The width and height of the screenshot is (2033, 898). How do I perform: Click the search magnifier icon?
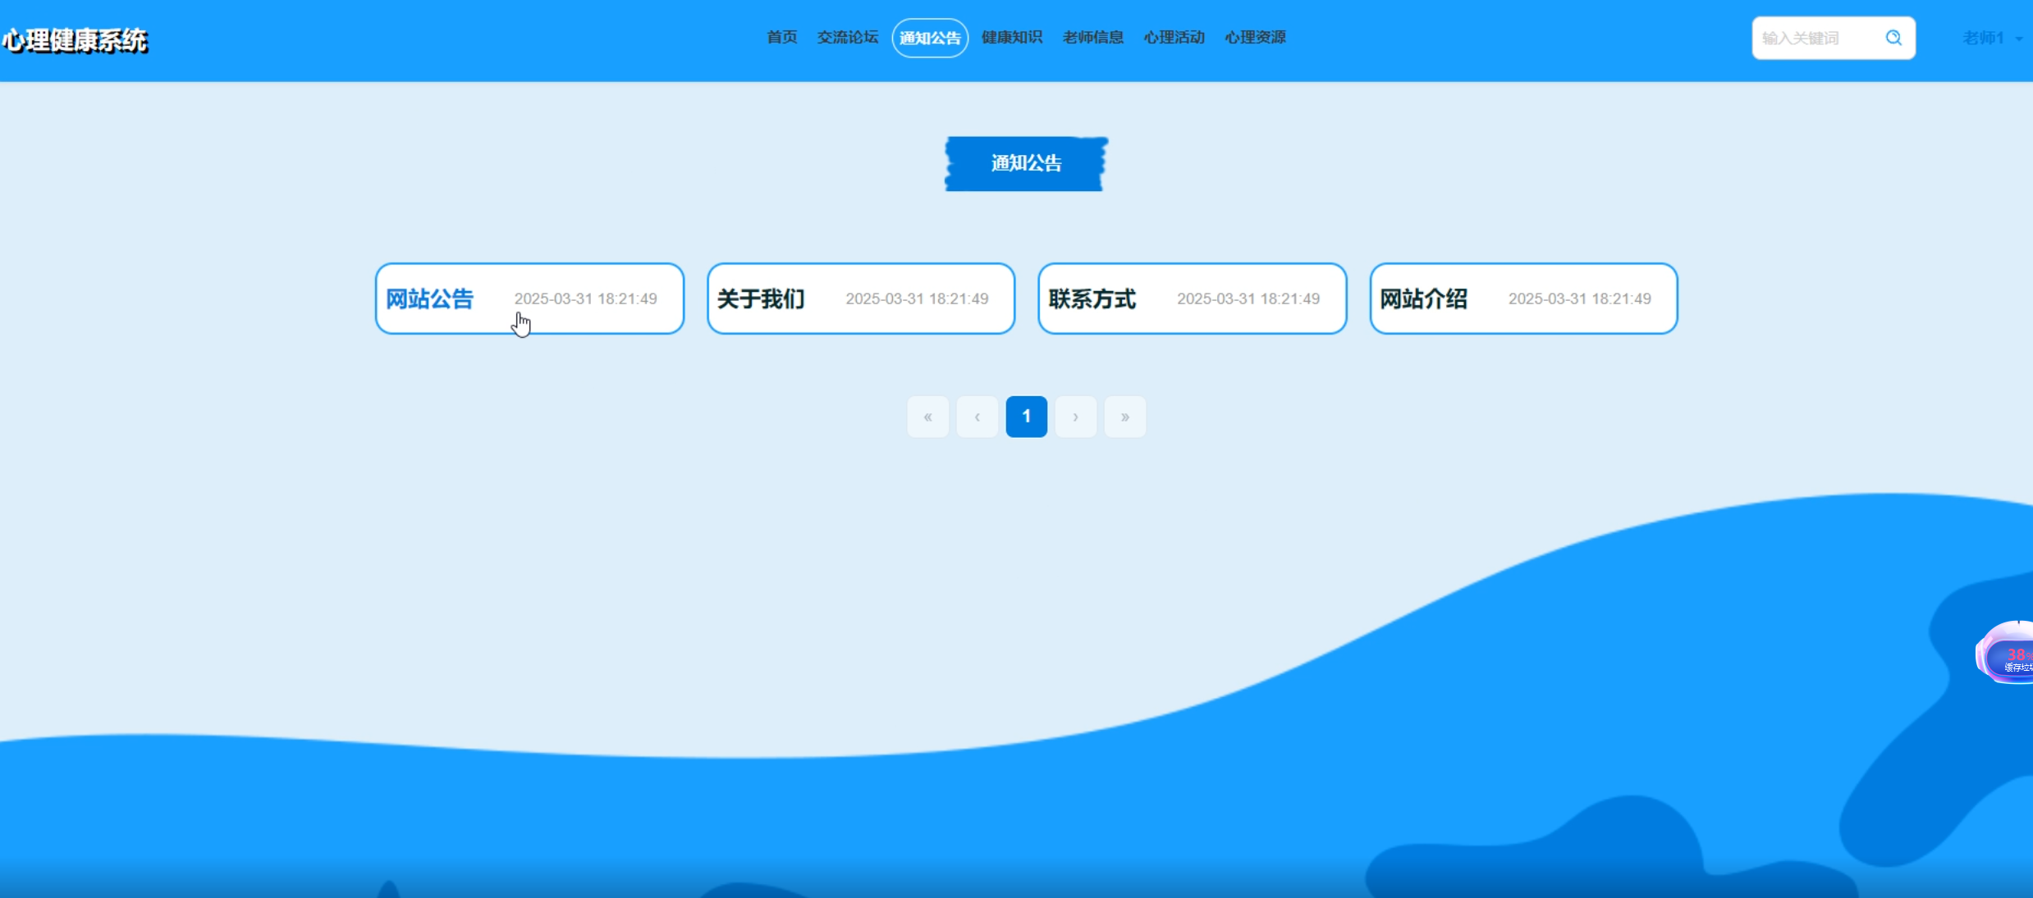click(x=1893, y=38)
